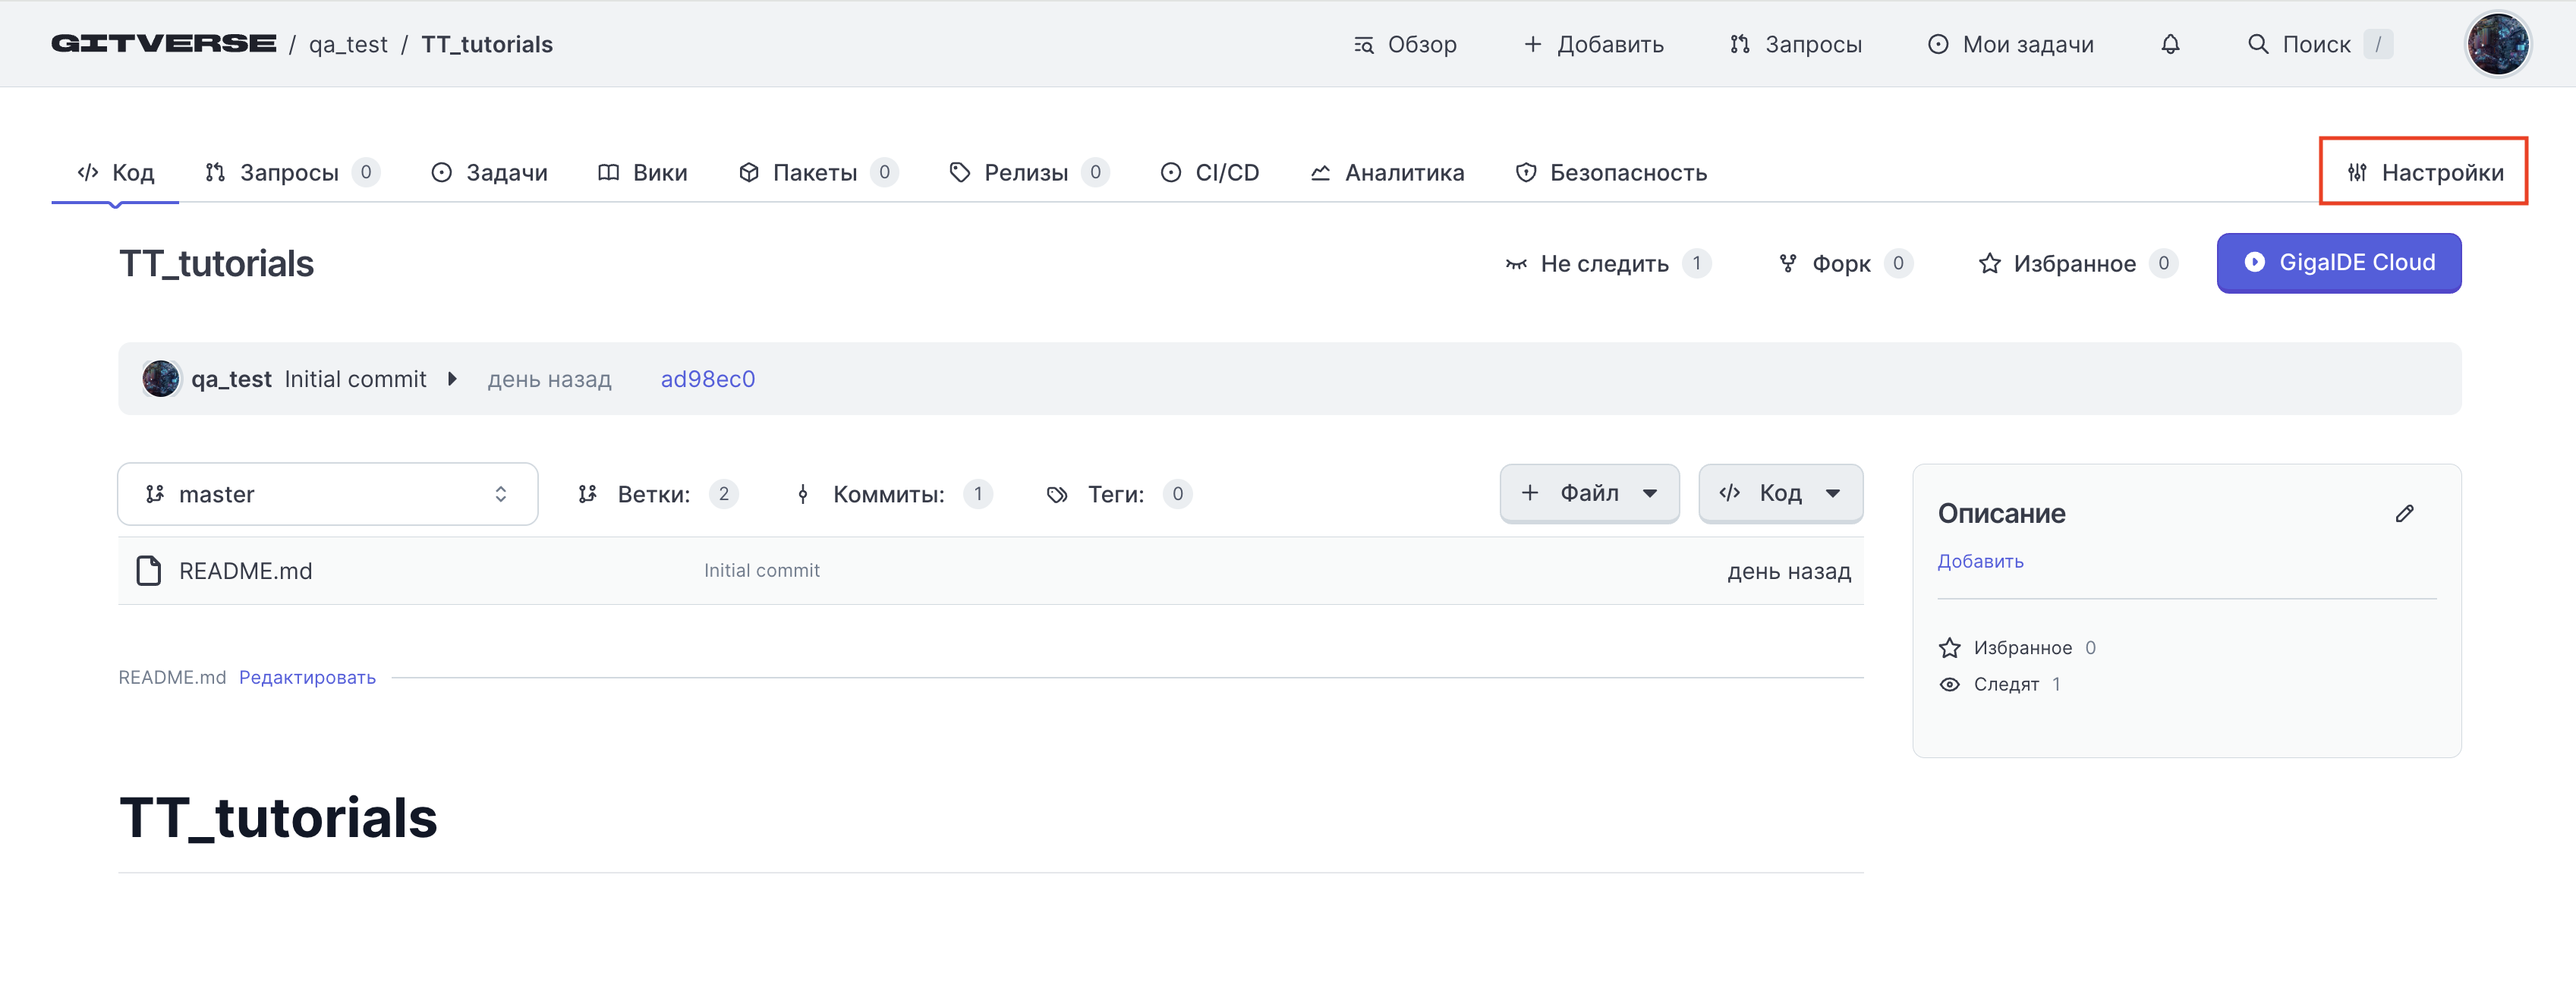Click the Мои задачи circle icon
The height and width of the screenshot is (982, 2576).
coord(1938,44)
